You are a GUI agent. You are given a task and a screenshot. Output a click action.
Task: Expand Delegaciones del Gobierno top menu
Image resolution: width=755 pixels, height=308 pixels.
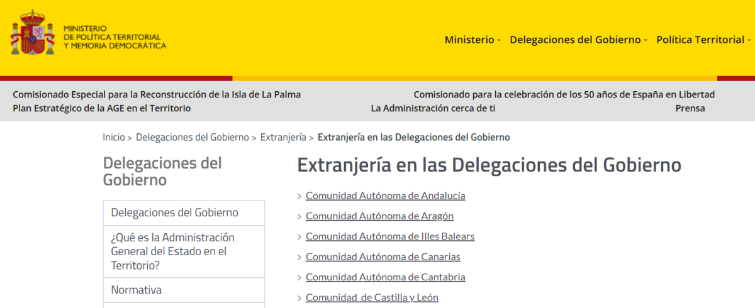(578, 40)
